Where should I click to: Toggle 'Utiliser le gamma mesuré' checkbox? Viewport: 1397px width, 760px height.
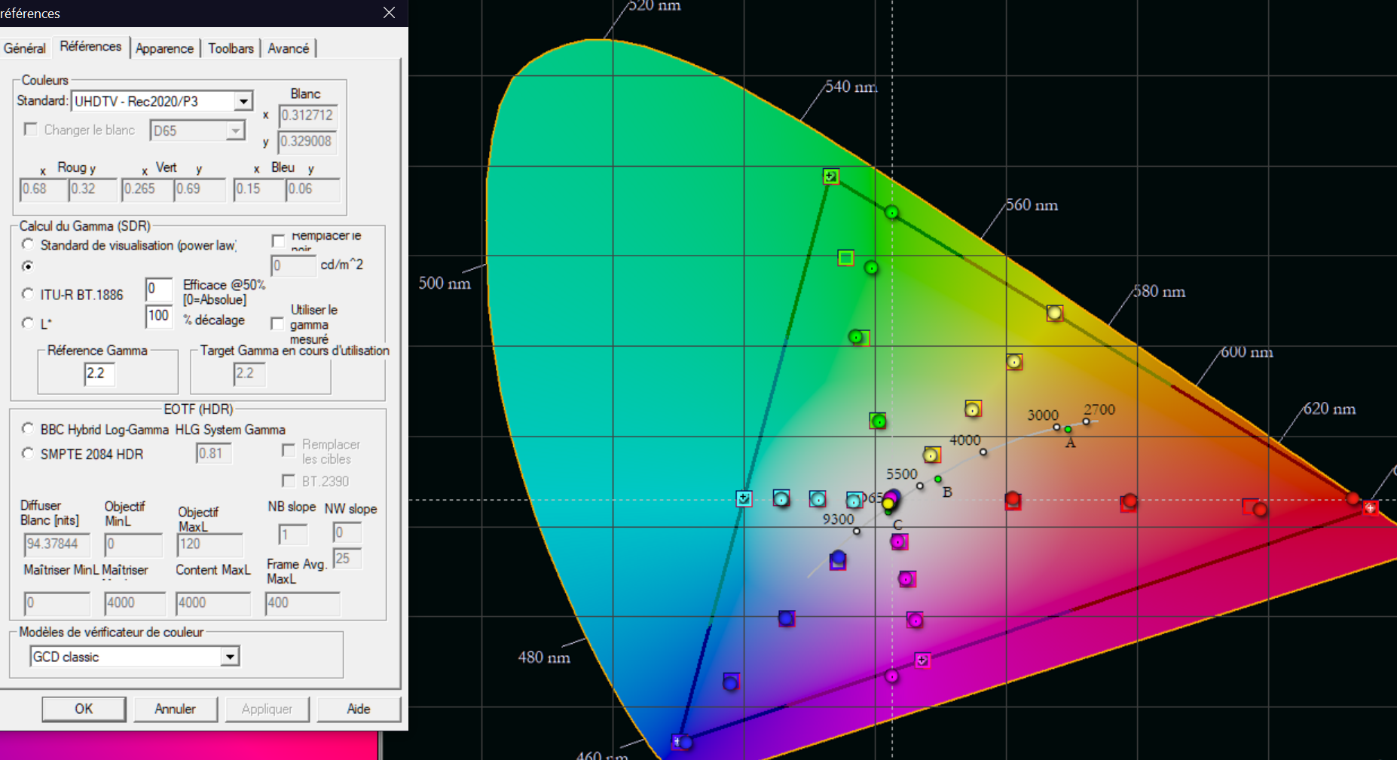278,323
